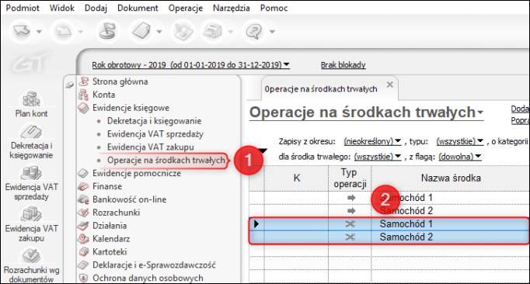Click the Kalendarz icon in tree
The width and height of the screenshot is (530, 284).
coord(83,239)
